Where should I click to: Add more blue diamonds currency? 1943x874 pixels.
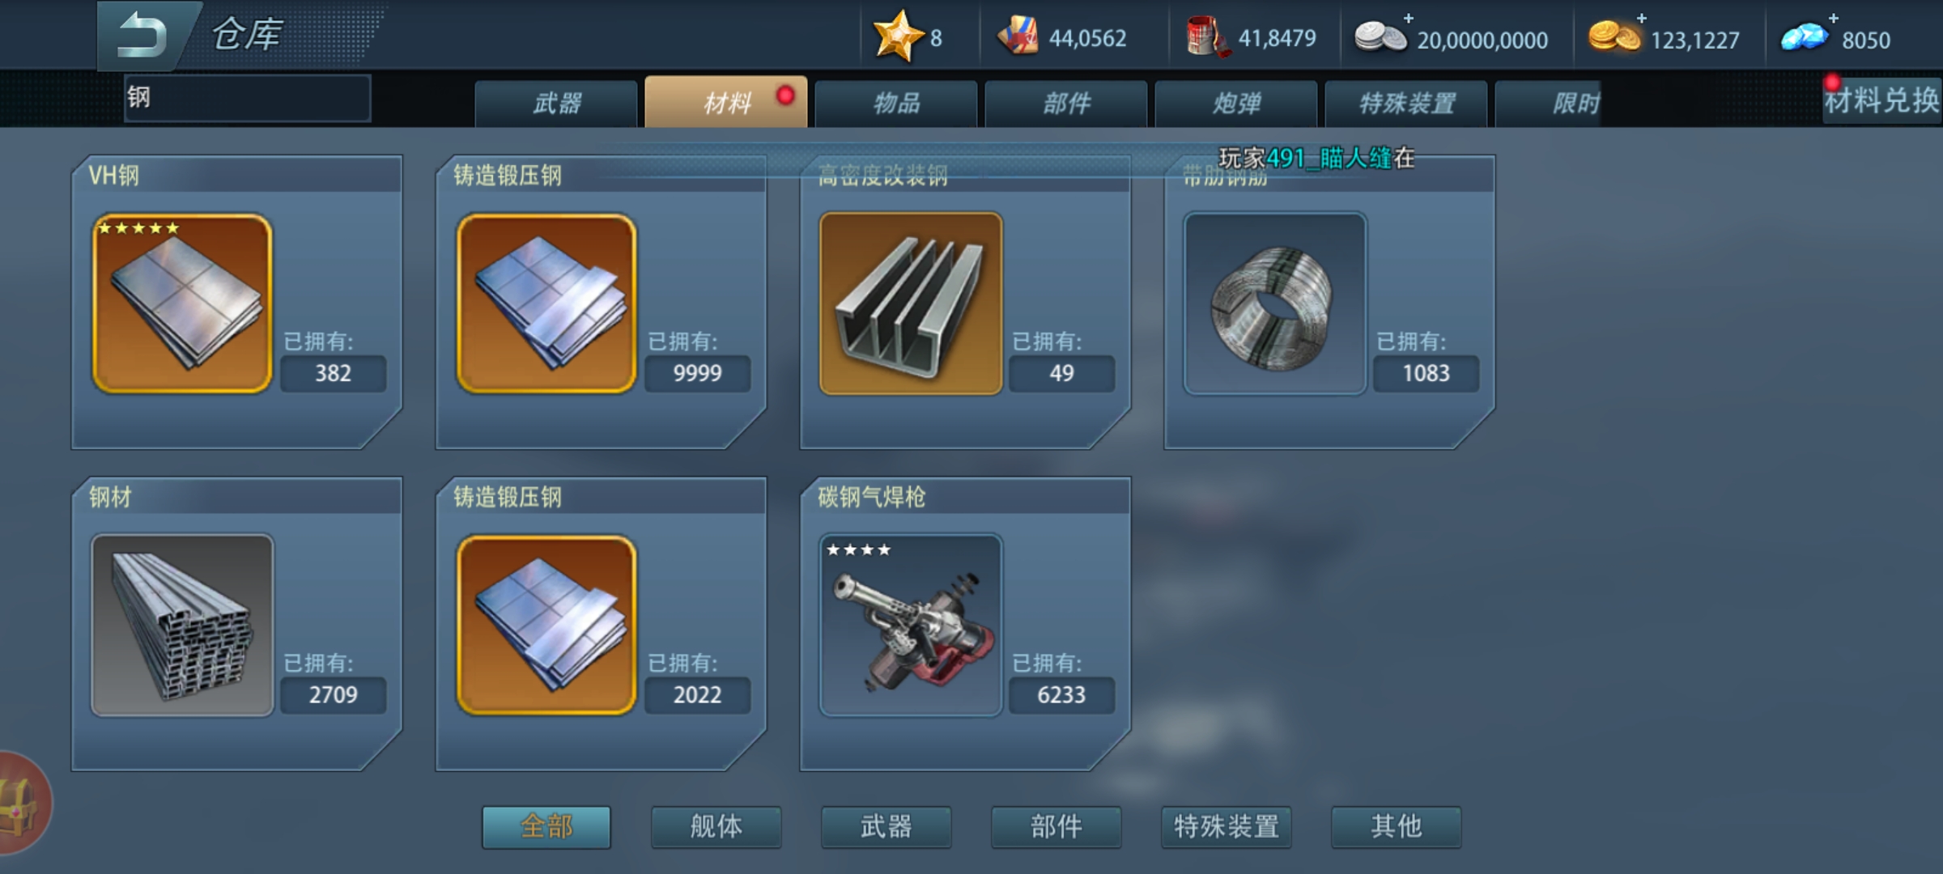[x=1833, y=18]
